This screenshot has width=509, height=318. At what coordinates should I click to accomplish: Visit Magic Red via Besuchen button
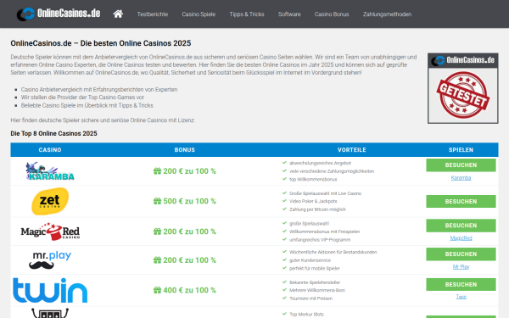click(x=461, y=226)
